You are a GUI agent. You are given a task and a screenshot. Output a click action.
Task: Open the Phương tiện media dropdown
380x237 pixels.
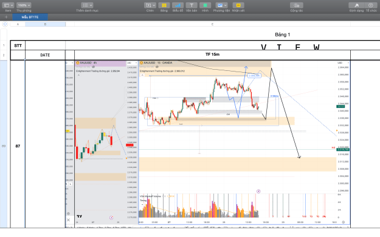221,5
